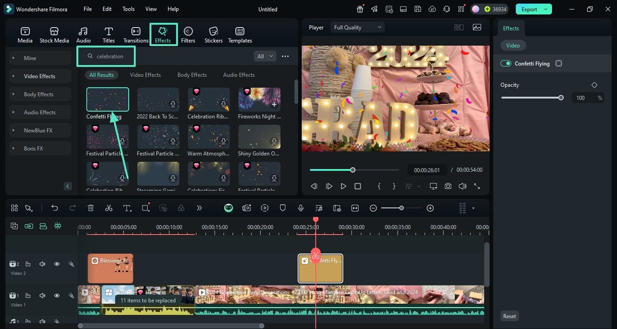The height and width of the screenshot is (329, 617).
Task: Mute the Video 1 track
Action: 42,295
